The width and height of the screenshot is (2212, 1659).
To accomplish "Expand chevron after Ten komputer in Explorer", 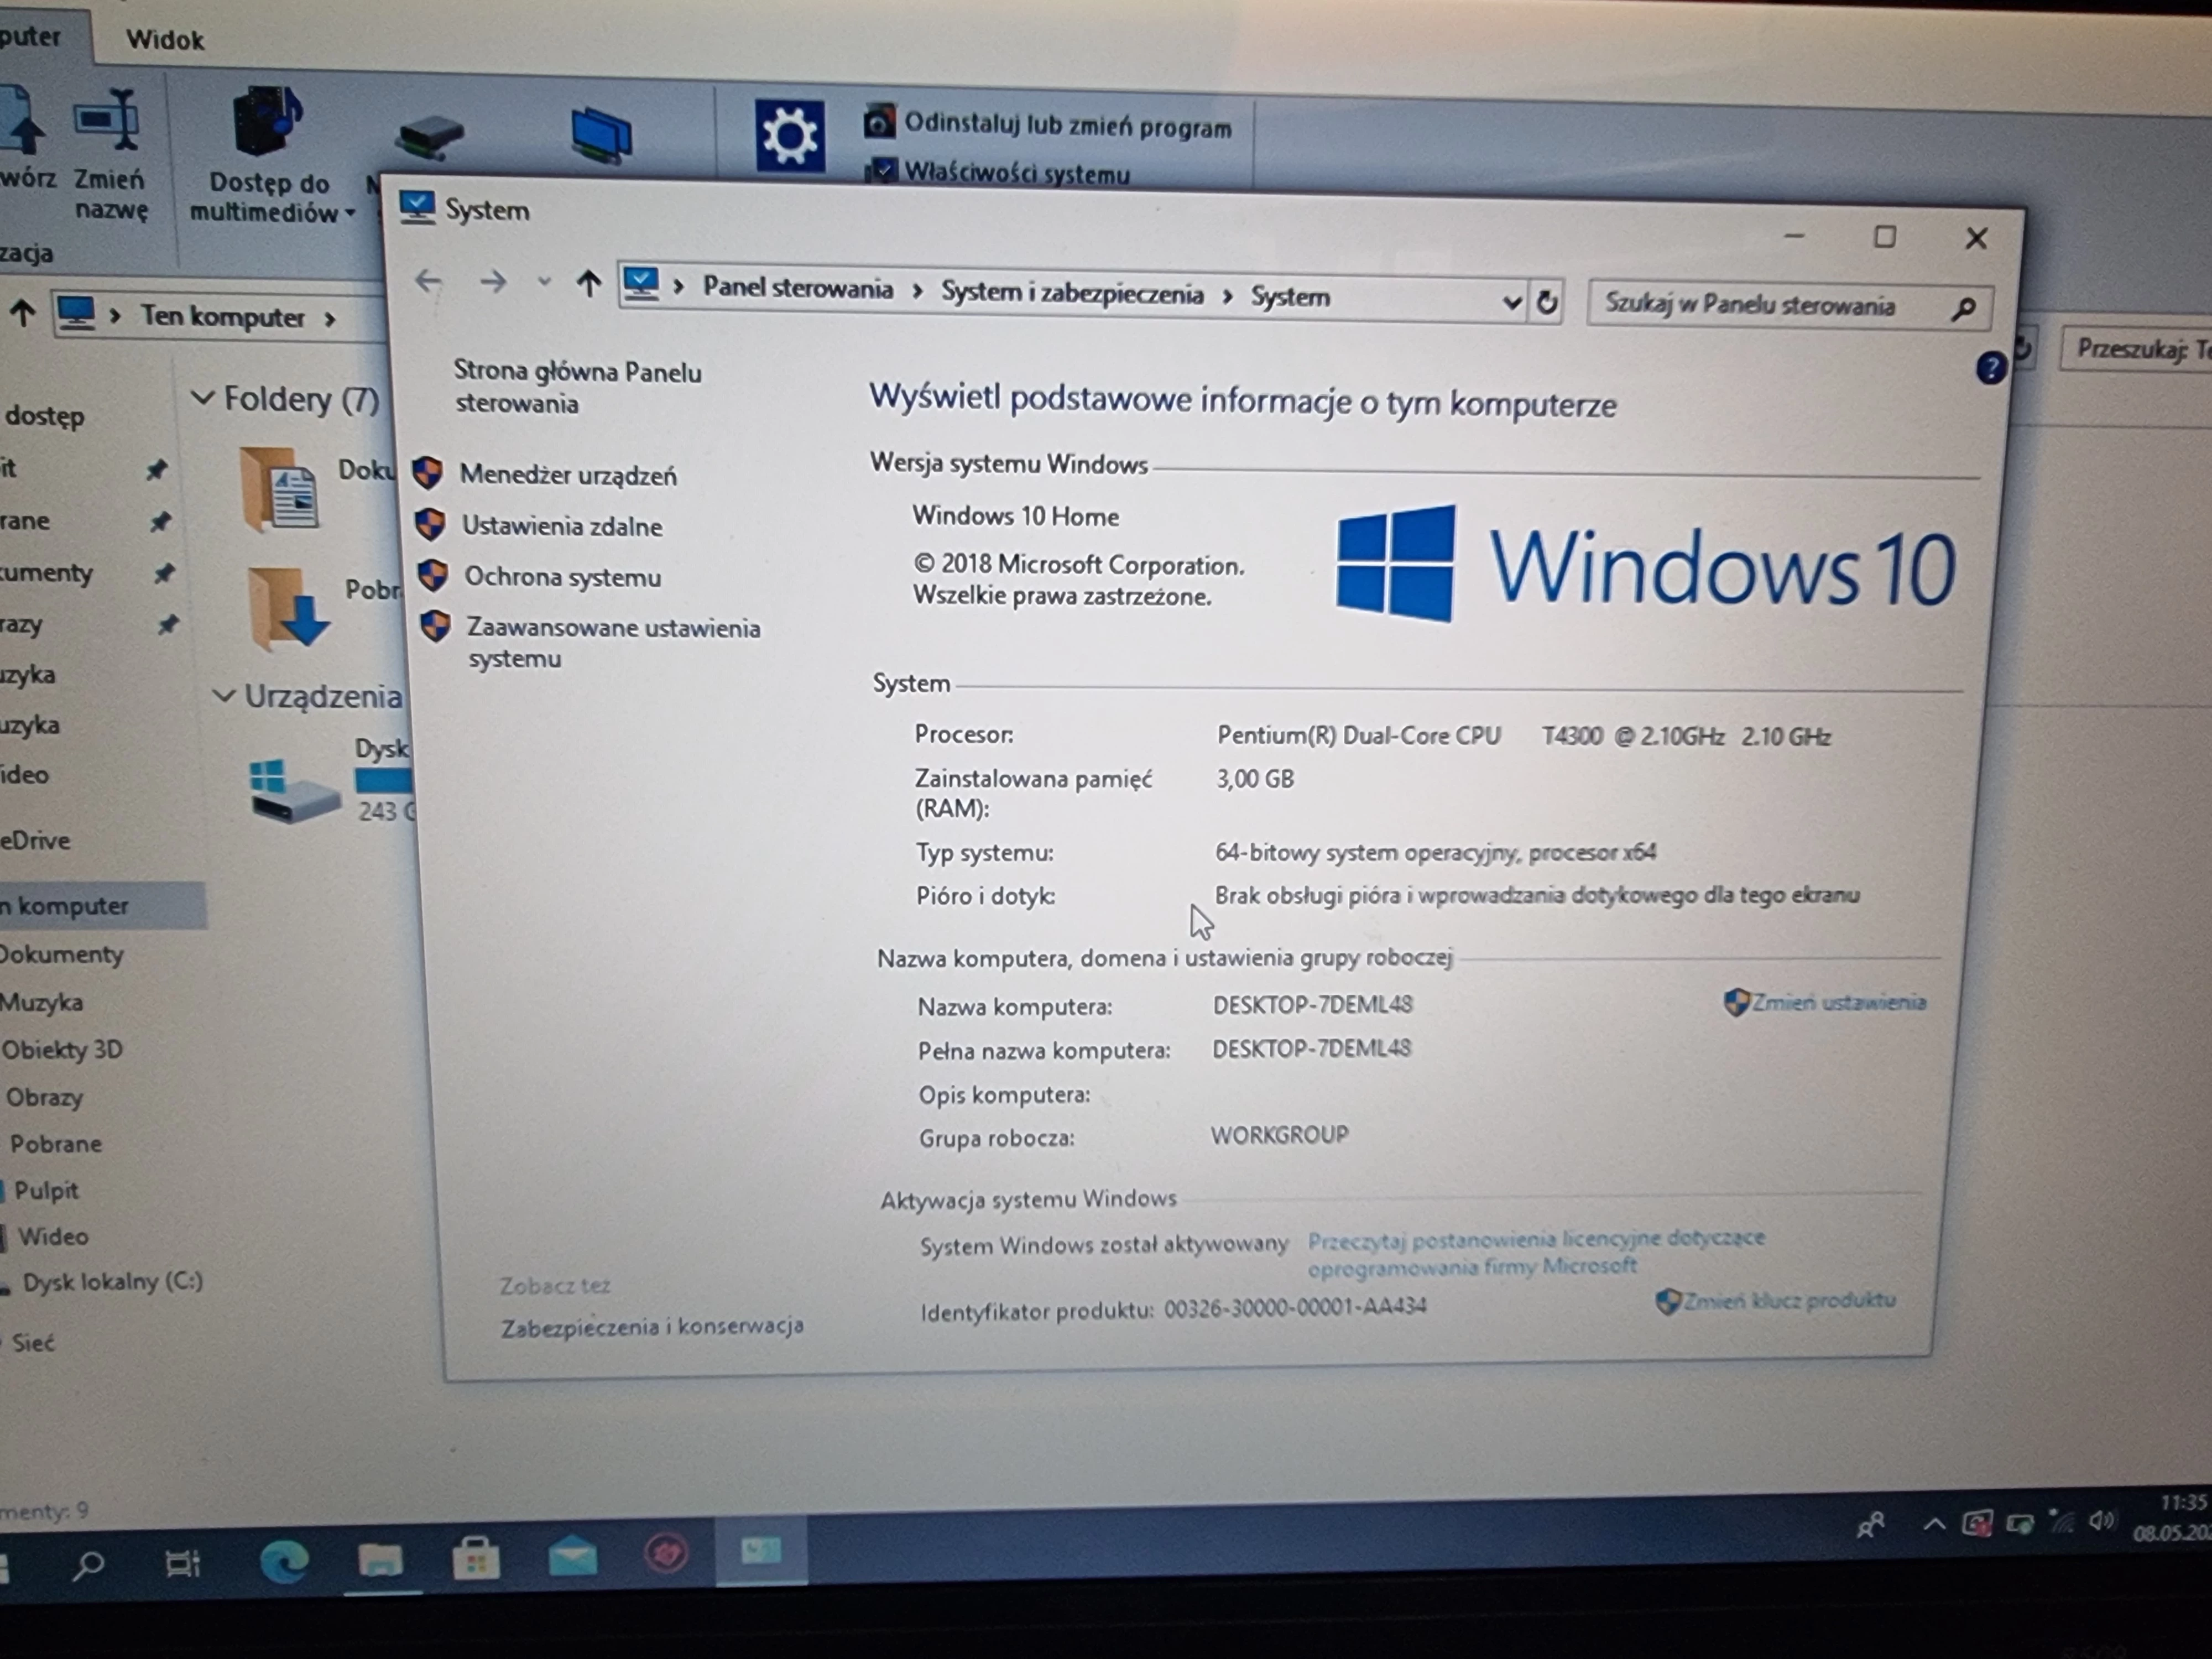I will (329, 319).
